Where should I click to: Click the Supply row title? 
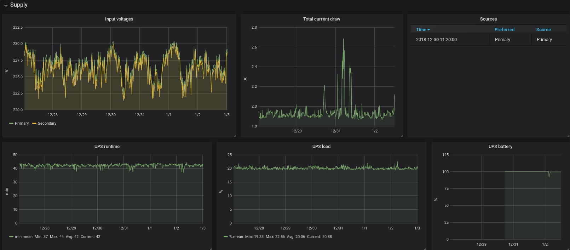pos(19,5)
